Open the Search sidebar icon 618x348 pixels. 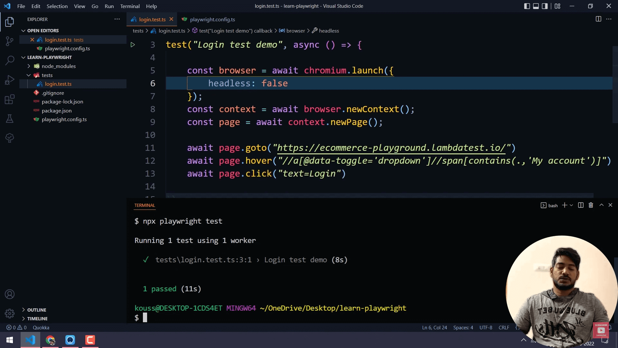(10, 60)
